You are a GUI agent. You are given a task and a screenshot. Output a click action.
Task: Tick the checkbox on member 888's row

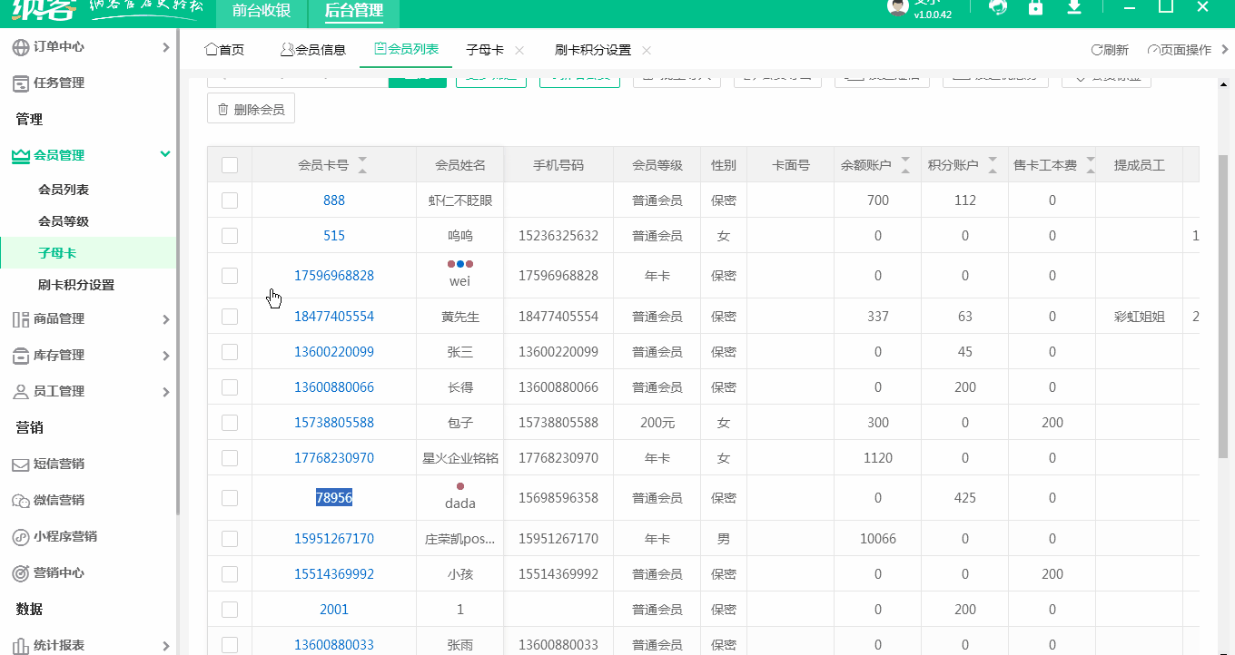pos(230,200)
